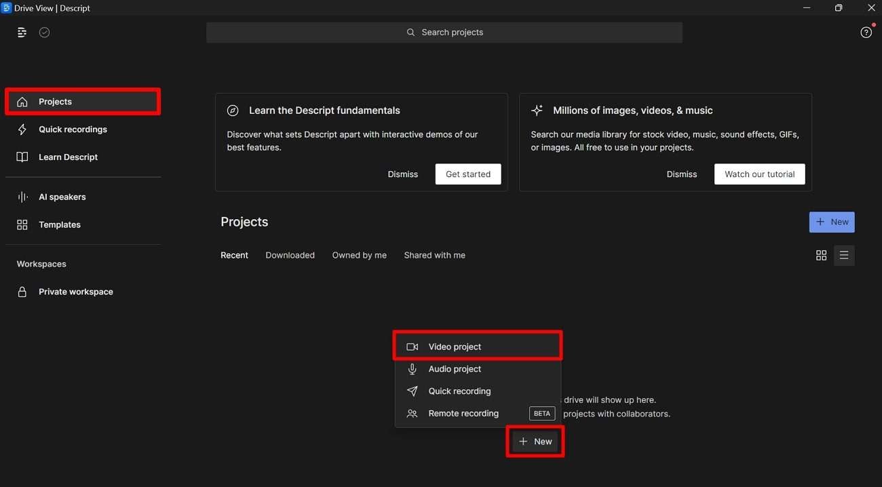This screenshot has width=882, height=487.
Task: Click the Workspaces heading
Action: pos(41,264)
